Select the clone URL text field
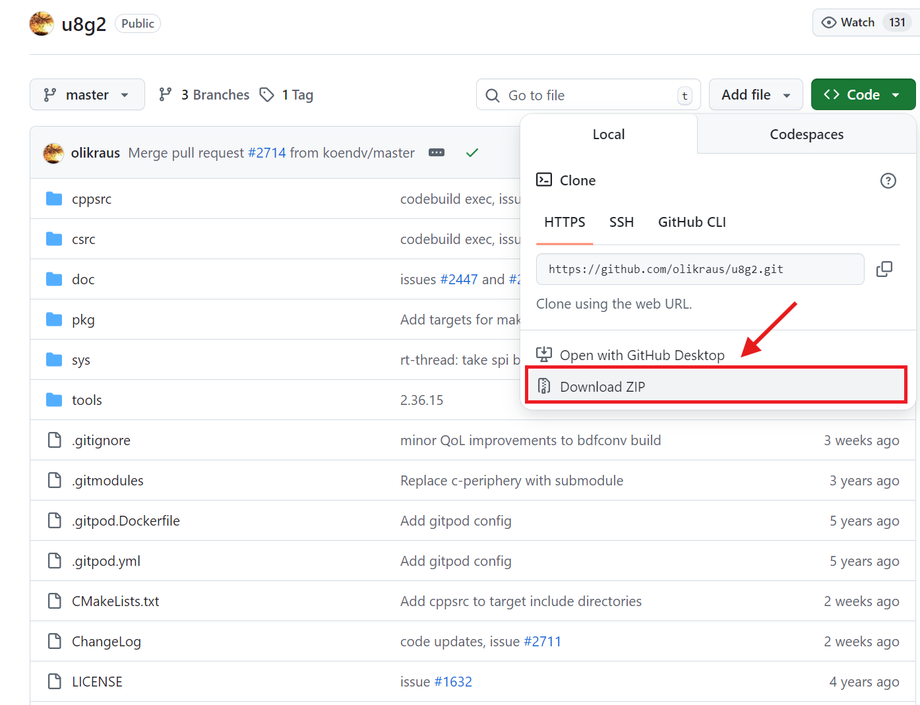Screen dimensions: 920x705 [x=700, y=269]
